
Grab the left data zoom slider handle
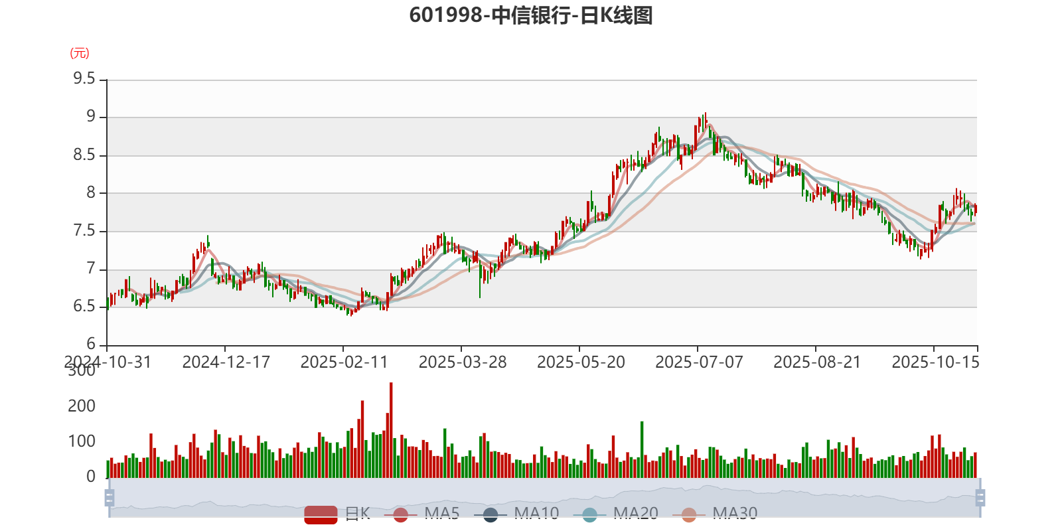(x=110, y=497)
